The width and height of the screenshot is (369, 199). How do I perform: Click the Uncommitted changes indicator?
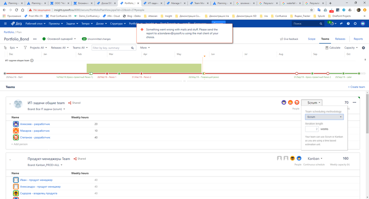(x=96, y=39)
